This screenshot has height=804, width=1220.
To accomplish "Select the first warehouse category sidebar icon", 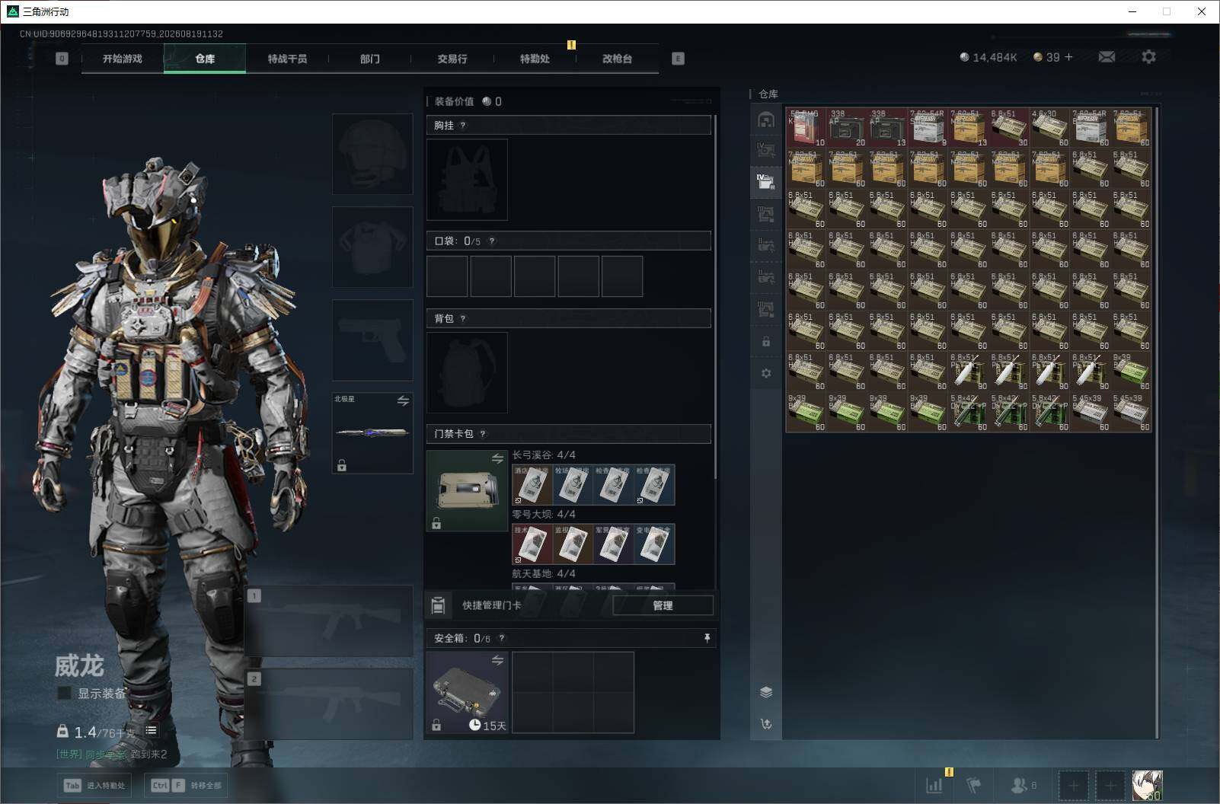I will pyautogui.click(x=766, y=120).
